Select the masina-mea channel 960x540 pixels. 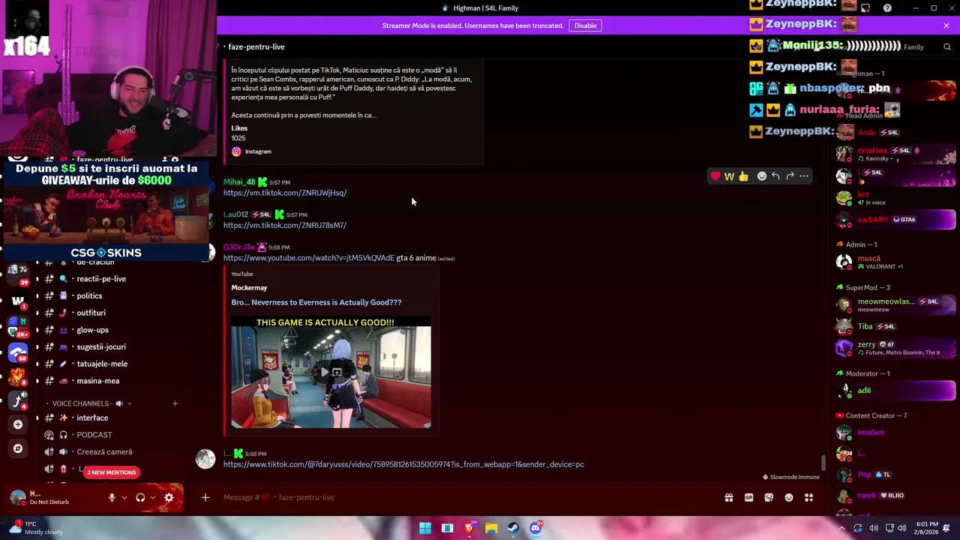[x=97, y=381]
